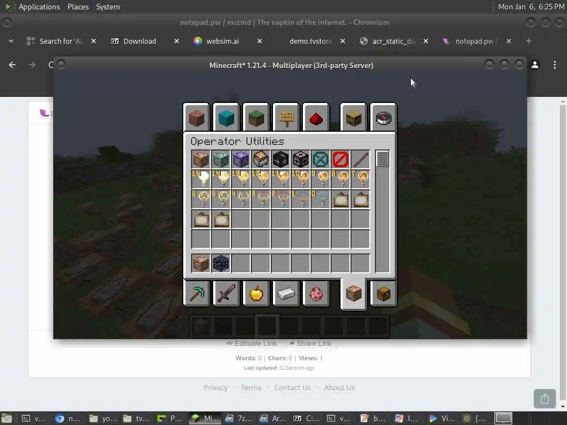Screen dimensions: 567x425
Task: Open the Redstone Blocks tab with the redstone dust icon
Action: [x=316, y=117]
